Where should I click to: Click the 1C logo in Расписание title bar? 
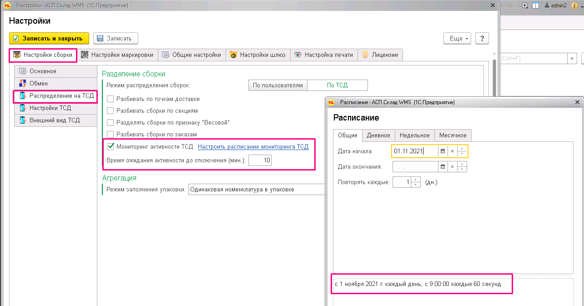332,102
